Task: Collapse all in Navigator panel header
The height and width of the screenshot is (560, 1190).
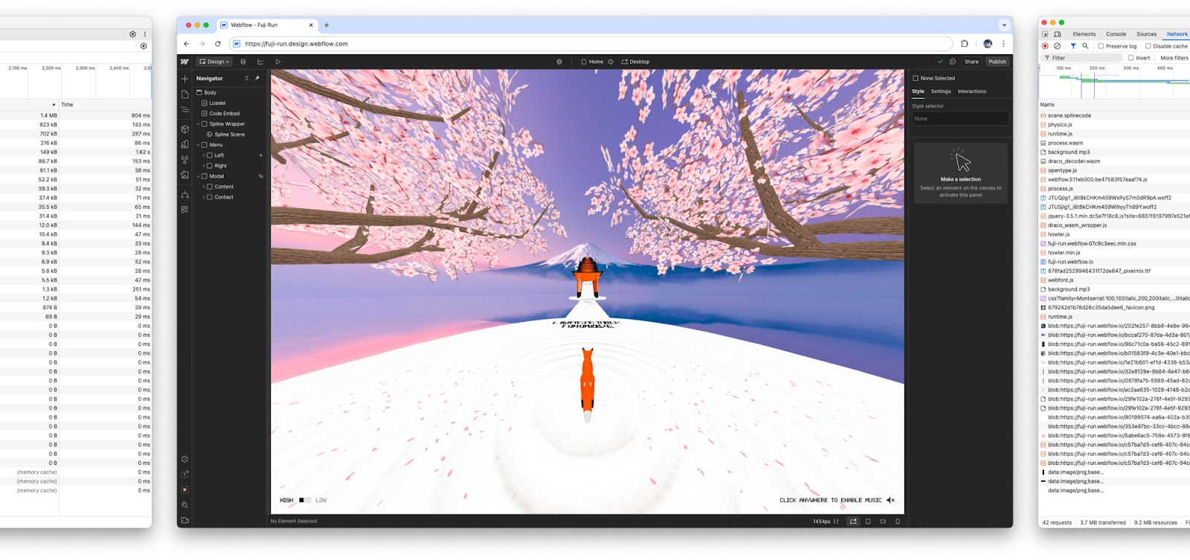Action: click(x=247, y=78)
